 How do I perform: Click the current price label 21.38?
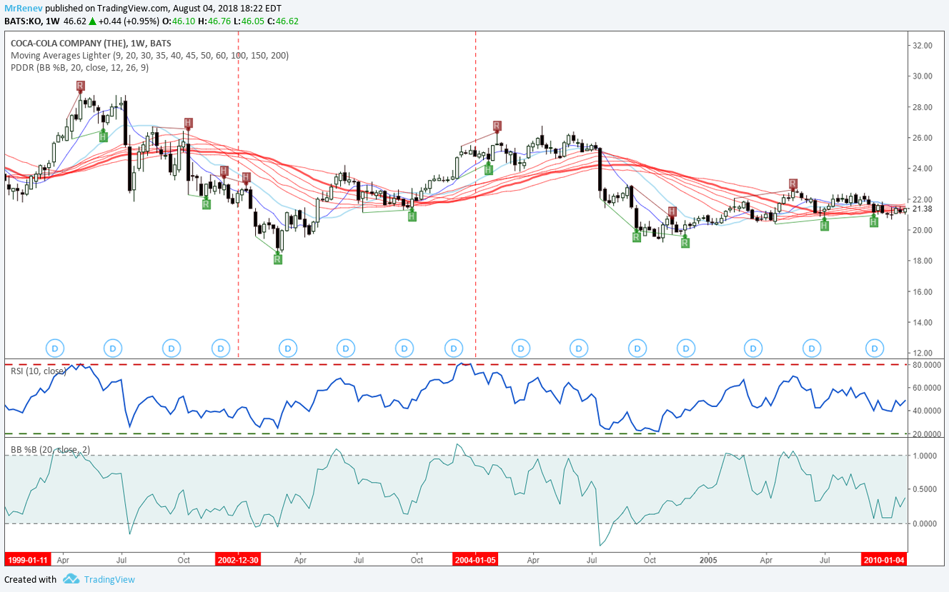point(923,209)
